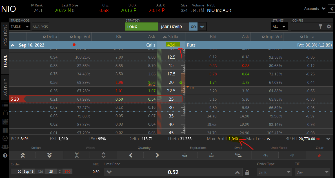The height and width of the screenshot is (178, 335).
Task: Widen the spread width
Action: coord(103,155)
